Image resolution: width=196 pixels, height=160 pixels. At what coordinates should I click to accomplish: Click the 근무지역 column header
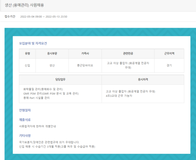(x=169, y=54)
